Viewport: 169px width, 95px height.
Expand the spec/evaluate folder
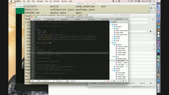(112, 27)
